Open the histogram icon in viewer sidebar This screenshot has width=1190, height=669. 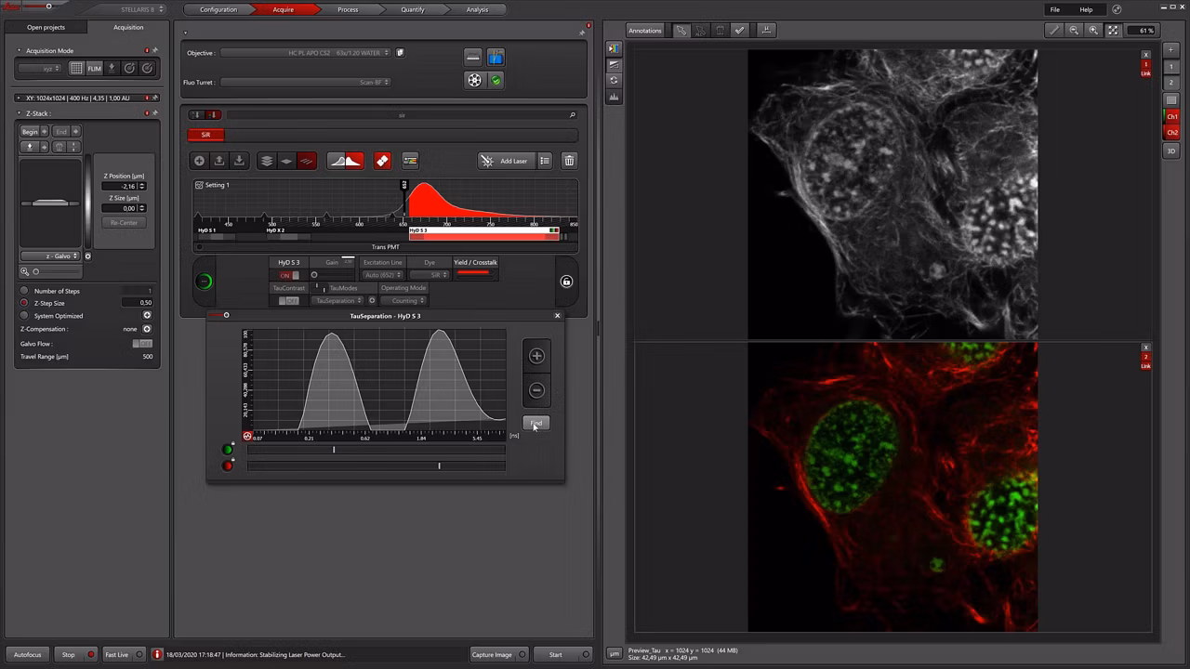[614, 97]
